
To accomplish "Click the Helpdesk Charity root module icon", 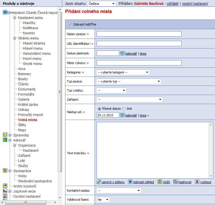I will coord(5,12).
